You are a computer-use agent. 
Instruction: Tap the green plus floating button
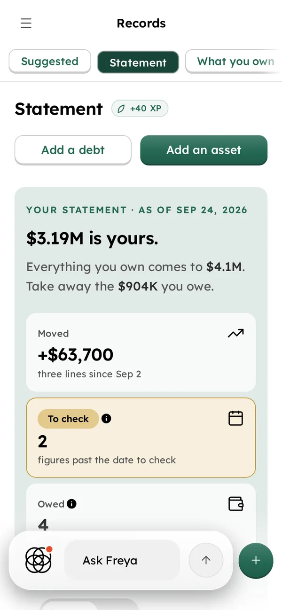tap(256, 561)
